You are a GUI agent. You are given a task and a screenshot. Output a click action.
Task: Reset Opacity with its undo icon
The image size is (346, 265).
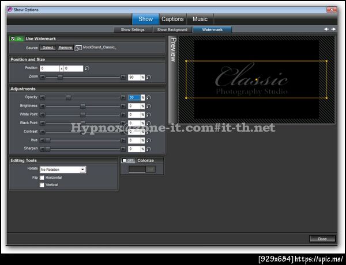coord(149,97)
